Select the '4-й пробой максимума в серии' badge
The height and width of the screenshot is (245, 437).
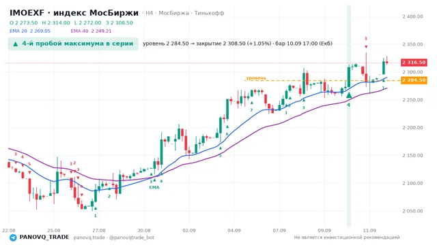[73, 44]
